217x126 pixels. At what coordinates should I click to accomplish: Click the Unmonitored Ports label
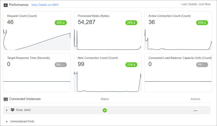pos(22,121)
